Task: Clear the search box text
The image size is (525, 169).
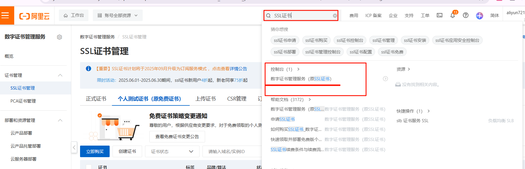Action: pos(335,16)
